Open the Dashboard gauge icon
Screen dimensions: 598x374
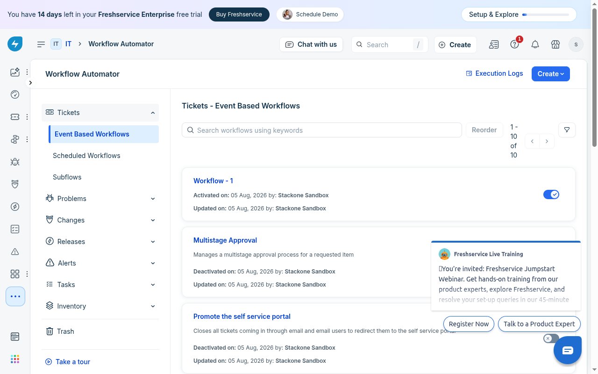(15, 94)
